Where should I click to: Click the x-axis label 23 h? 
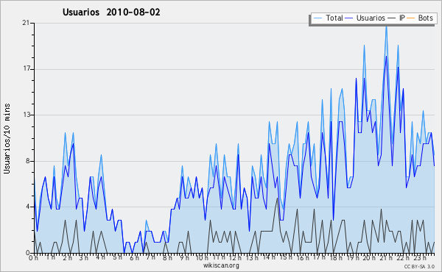(x=419, y=257)
